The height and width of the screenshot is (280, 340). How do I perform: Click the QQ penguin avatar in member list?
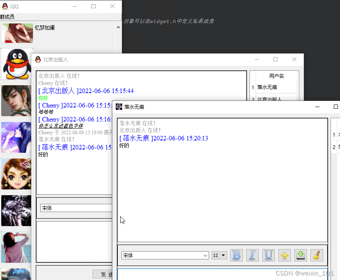click(x=17, y=64)
